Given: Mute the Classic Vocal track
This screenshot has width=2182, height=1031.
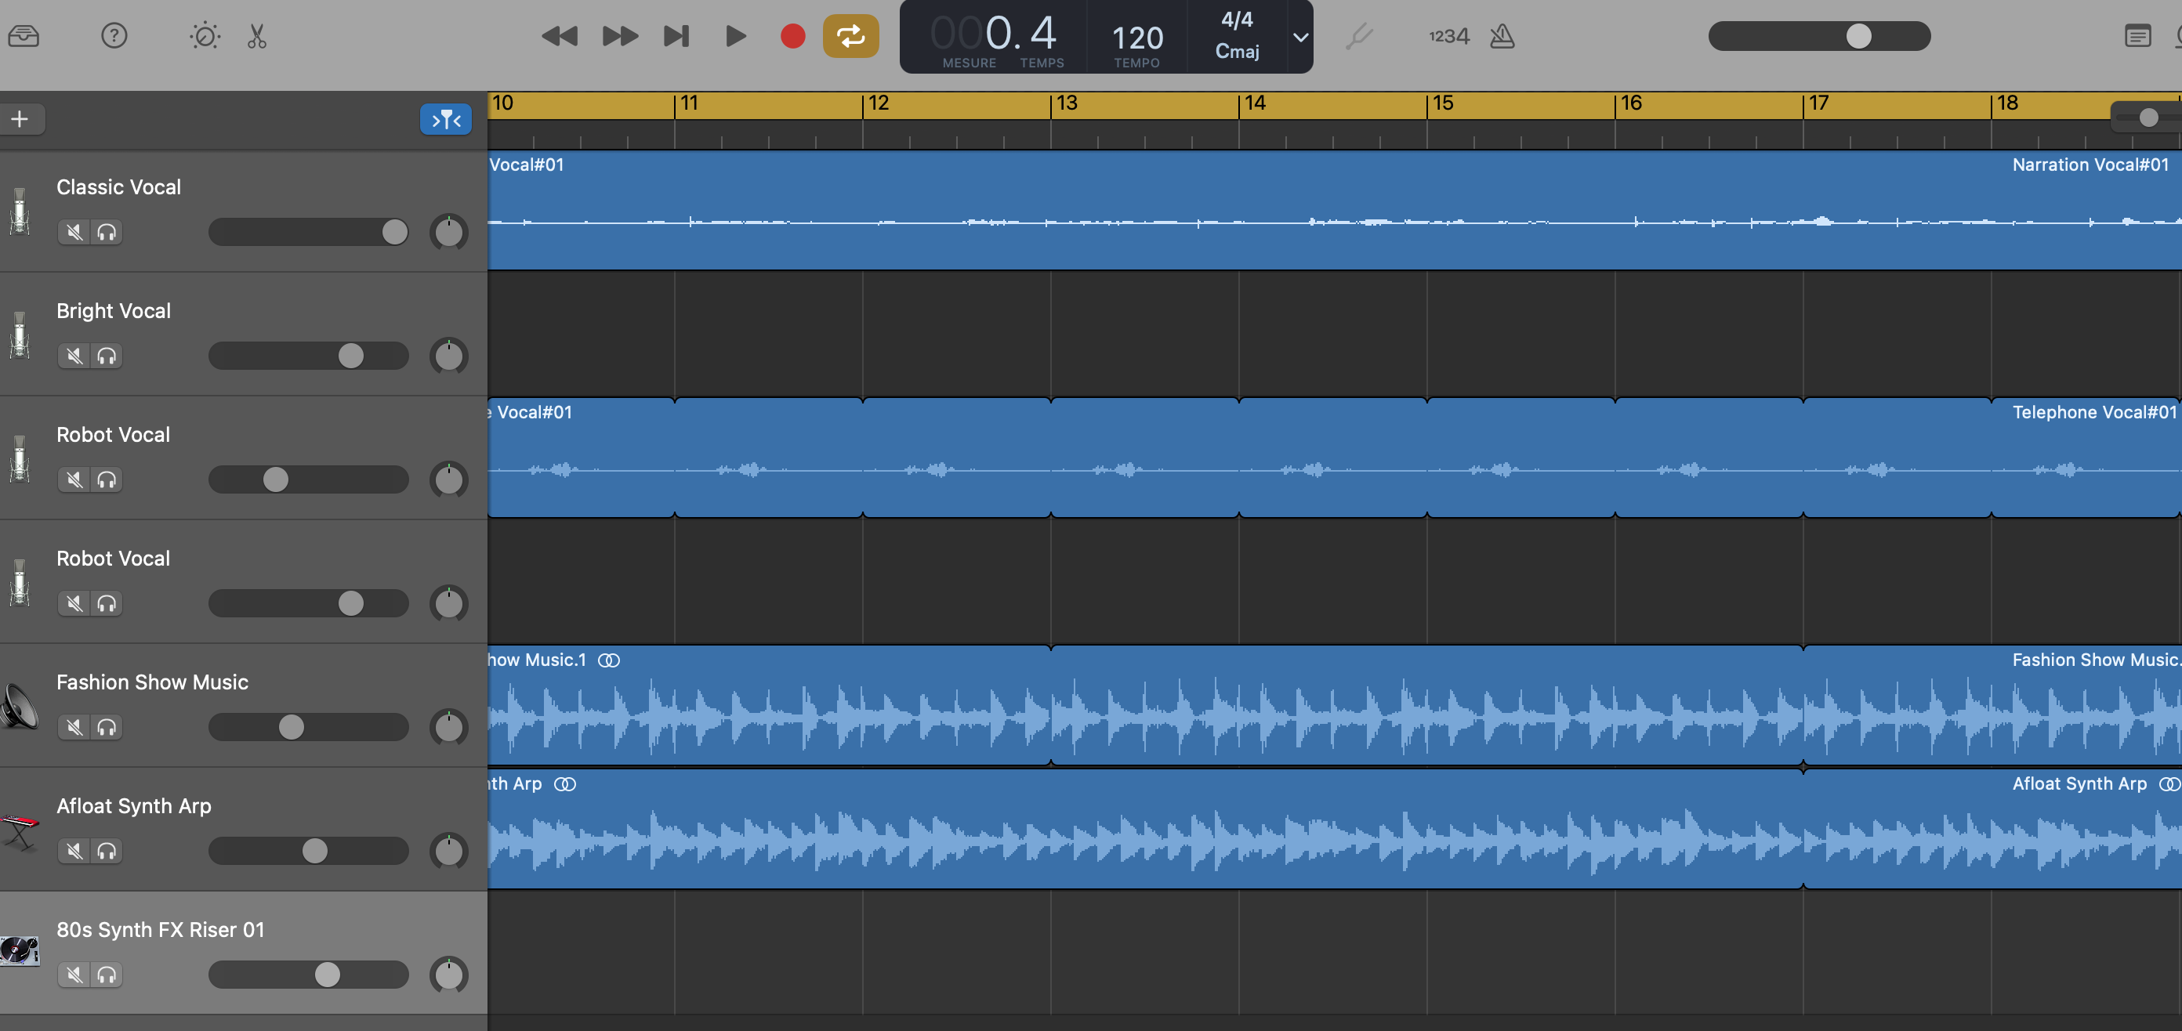Looking at the screenshot, I should pyautogui.click(x=74, y=232).
